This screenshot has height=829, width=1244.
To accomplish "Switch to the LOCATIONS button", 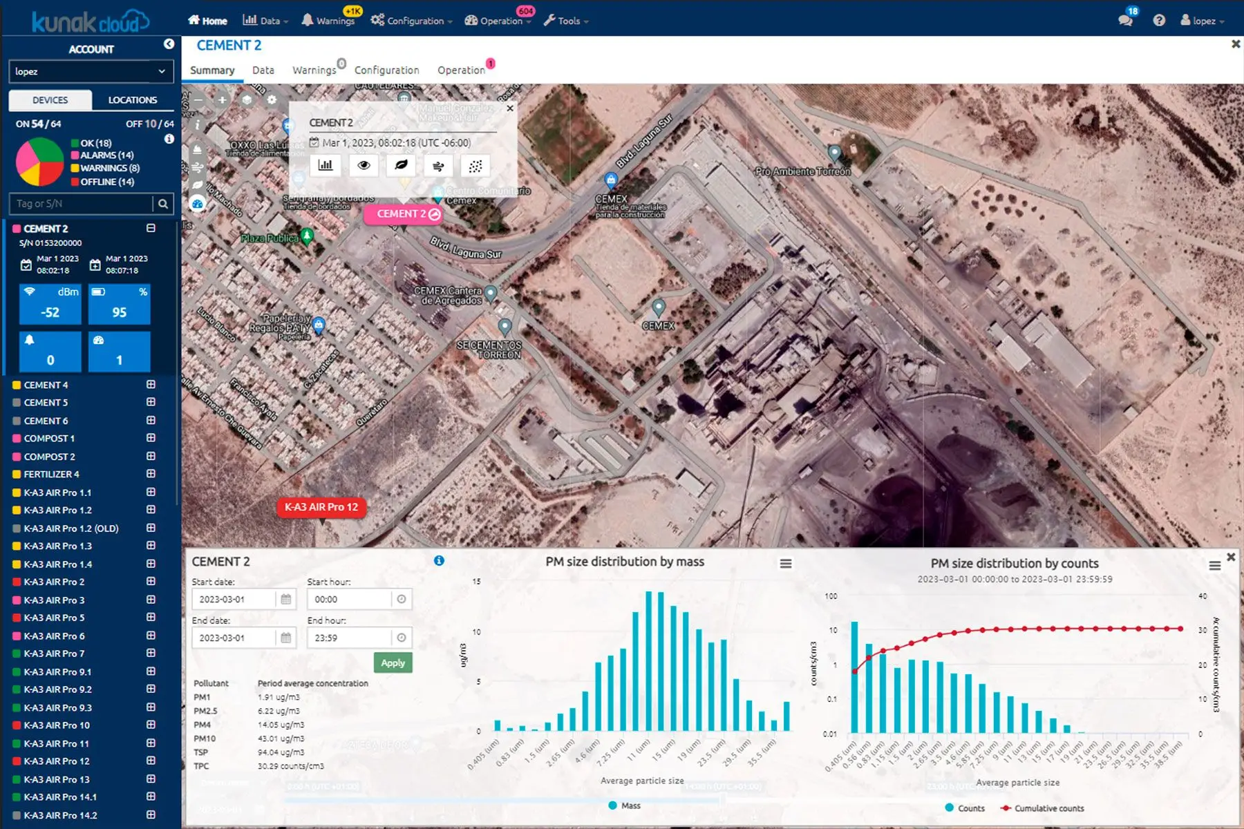I will [133, 100].
